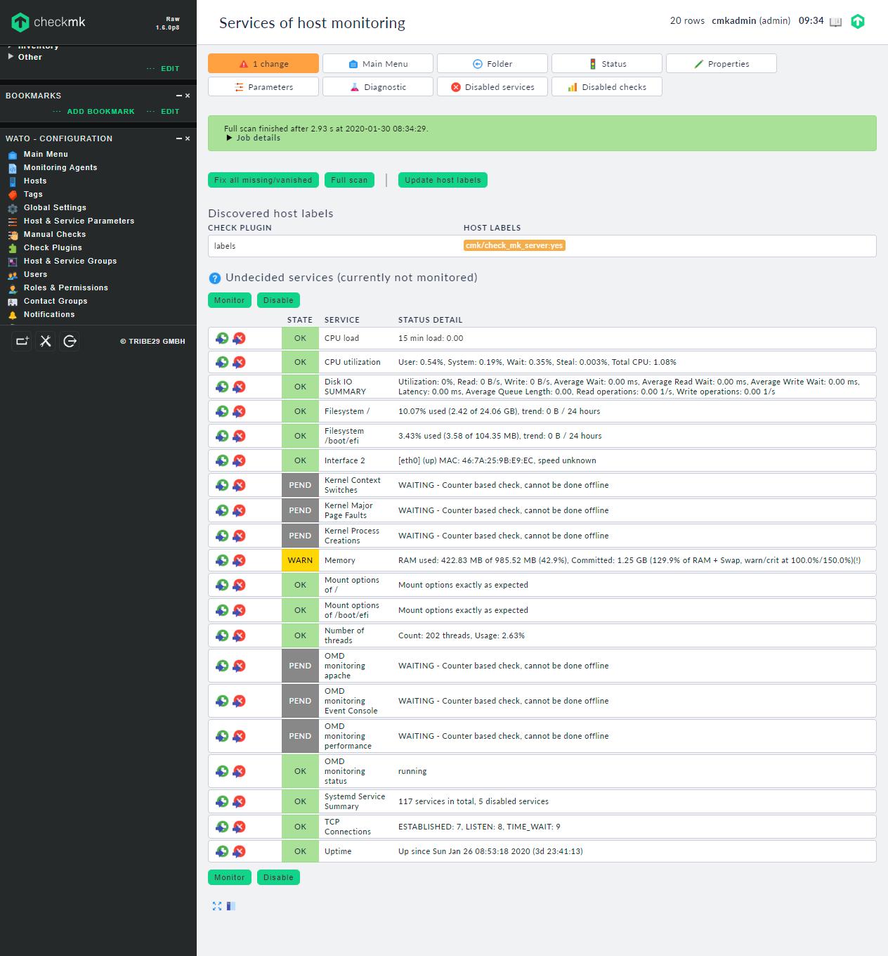Open Monitoring Agents in WATO menu
This screenshot has height=956, width=888.
coord(60,167)
